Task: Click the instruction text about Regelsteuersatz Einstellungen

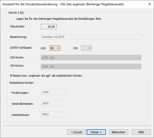Action: pyautogui.click(x=59, y=19)
